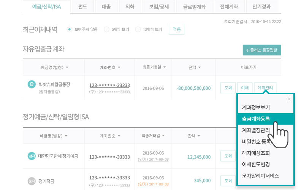The height and width of the screenshot is (190, 304).
Task: Click the 정기적금 account name
Action: (x=46, y=181)
